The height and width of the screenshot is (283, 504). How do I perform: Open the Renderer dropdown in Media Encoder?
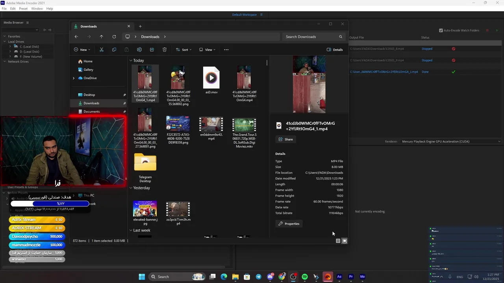(451, 141)
